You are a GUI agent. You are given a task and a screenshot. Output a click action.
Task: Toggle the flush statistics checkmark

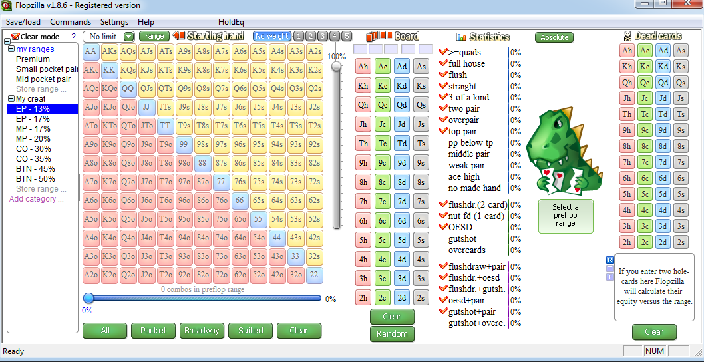click(x=443, y=75)
